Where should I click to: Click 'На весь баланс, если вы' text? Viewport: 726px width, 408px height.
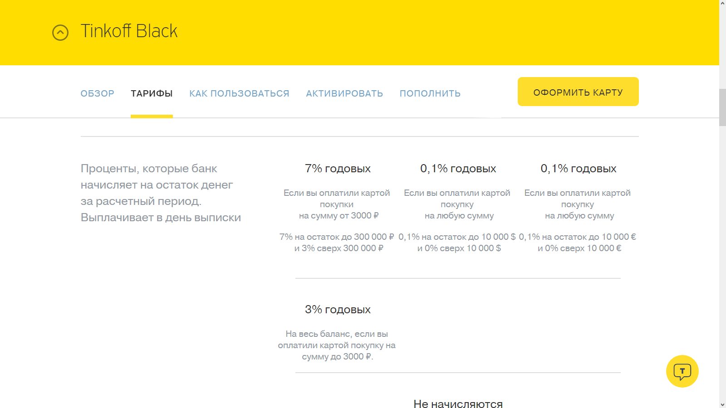pyautogui.click(x=337, y=334)
